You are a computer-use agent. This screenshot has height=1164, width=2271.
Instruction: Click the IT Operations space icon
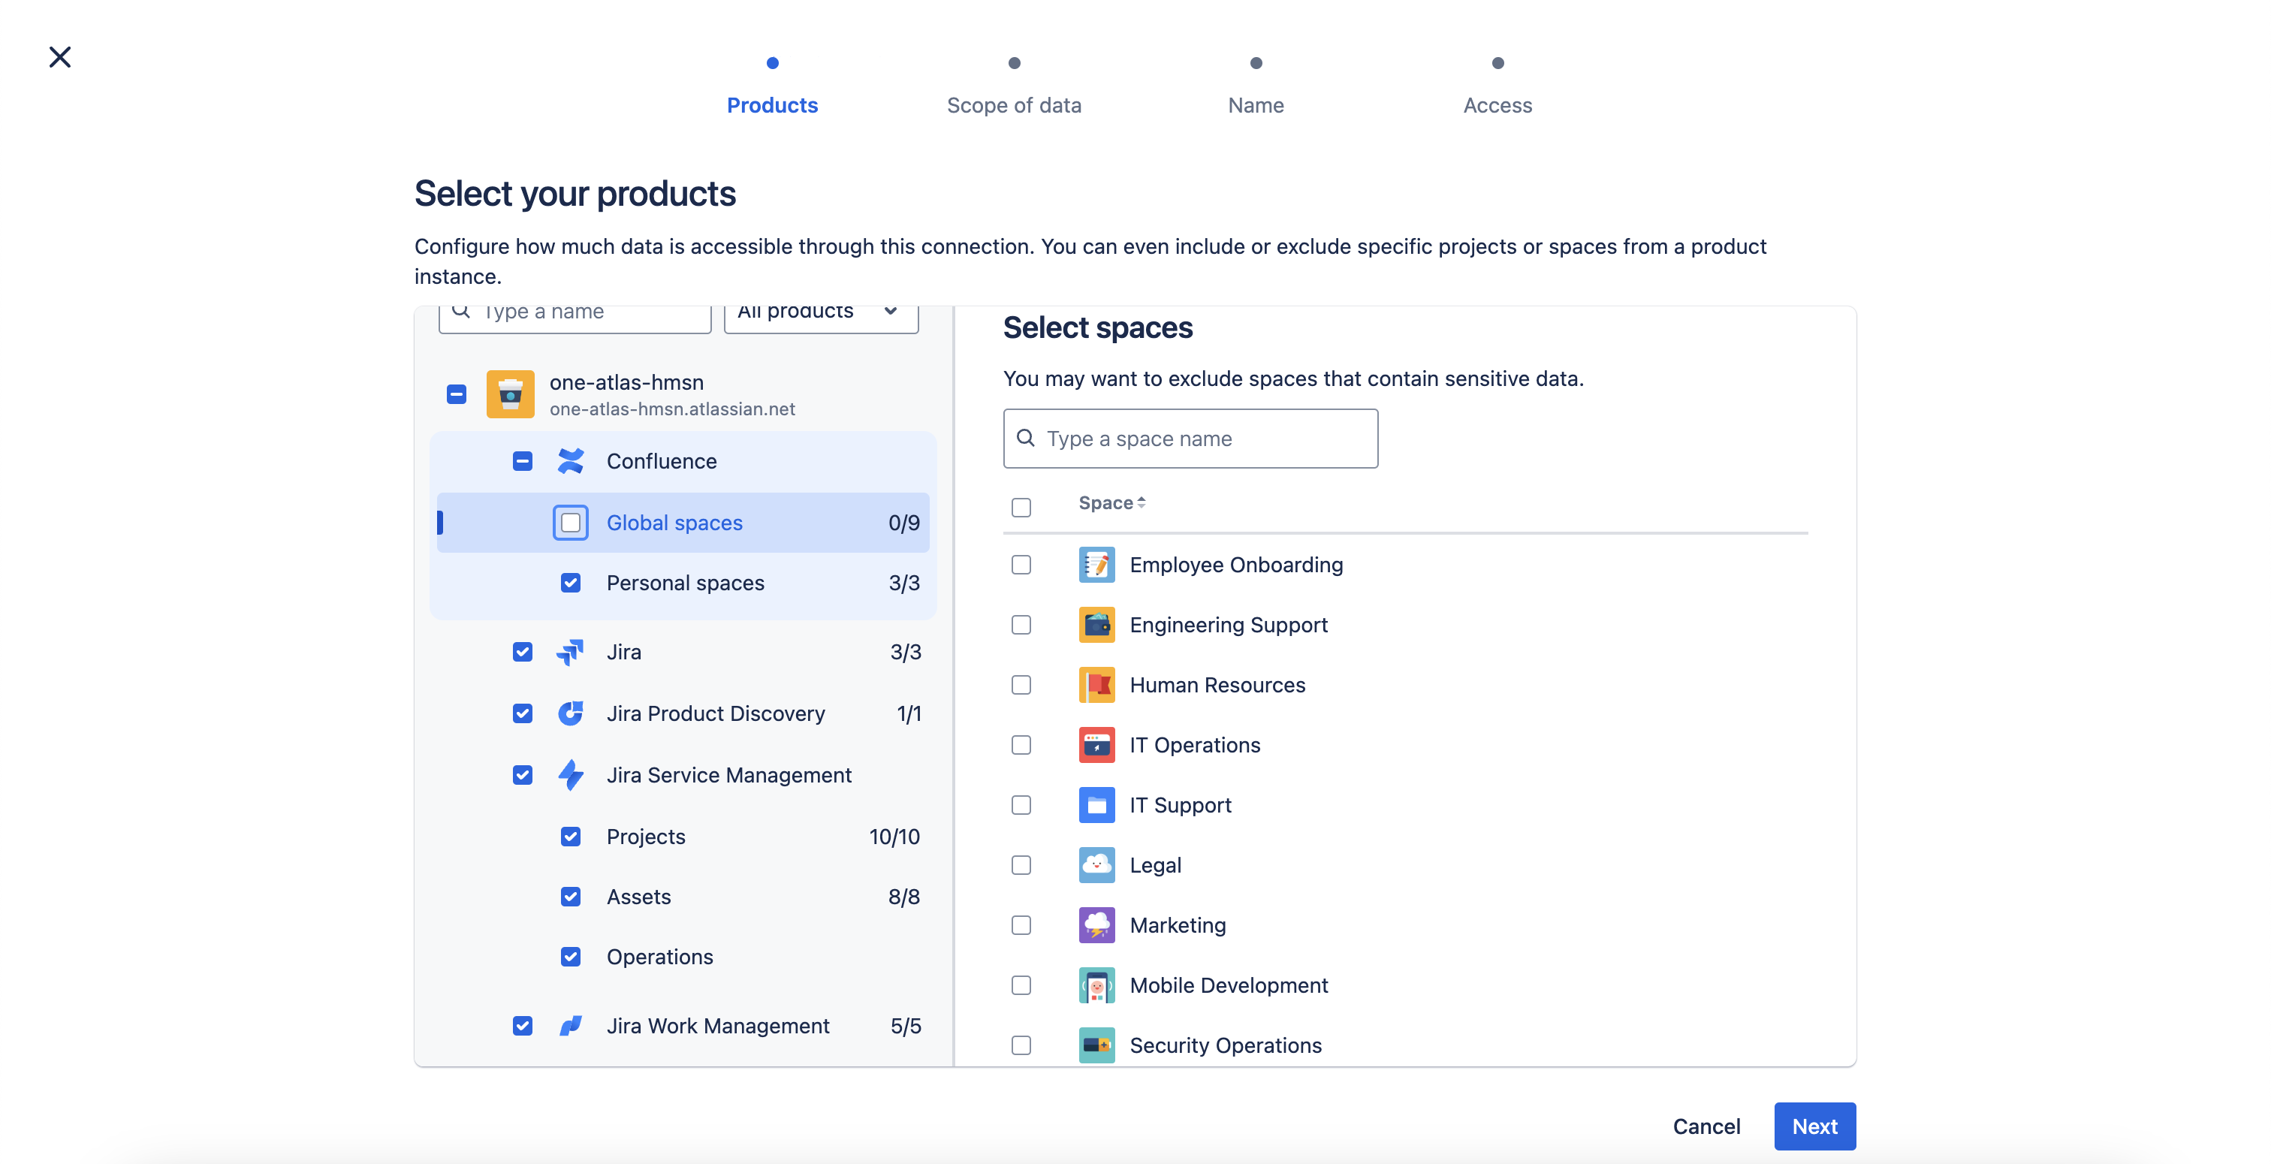pos(1096,745)
